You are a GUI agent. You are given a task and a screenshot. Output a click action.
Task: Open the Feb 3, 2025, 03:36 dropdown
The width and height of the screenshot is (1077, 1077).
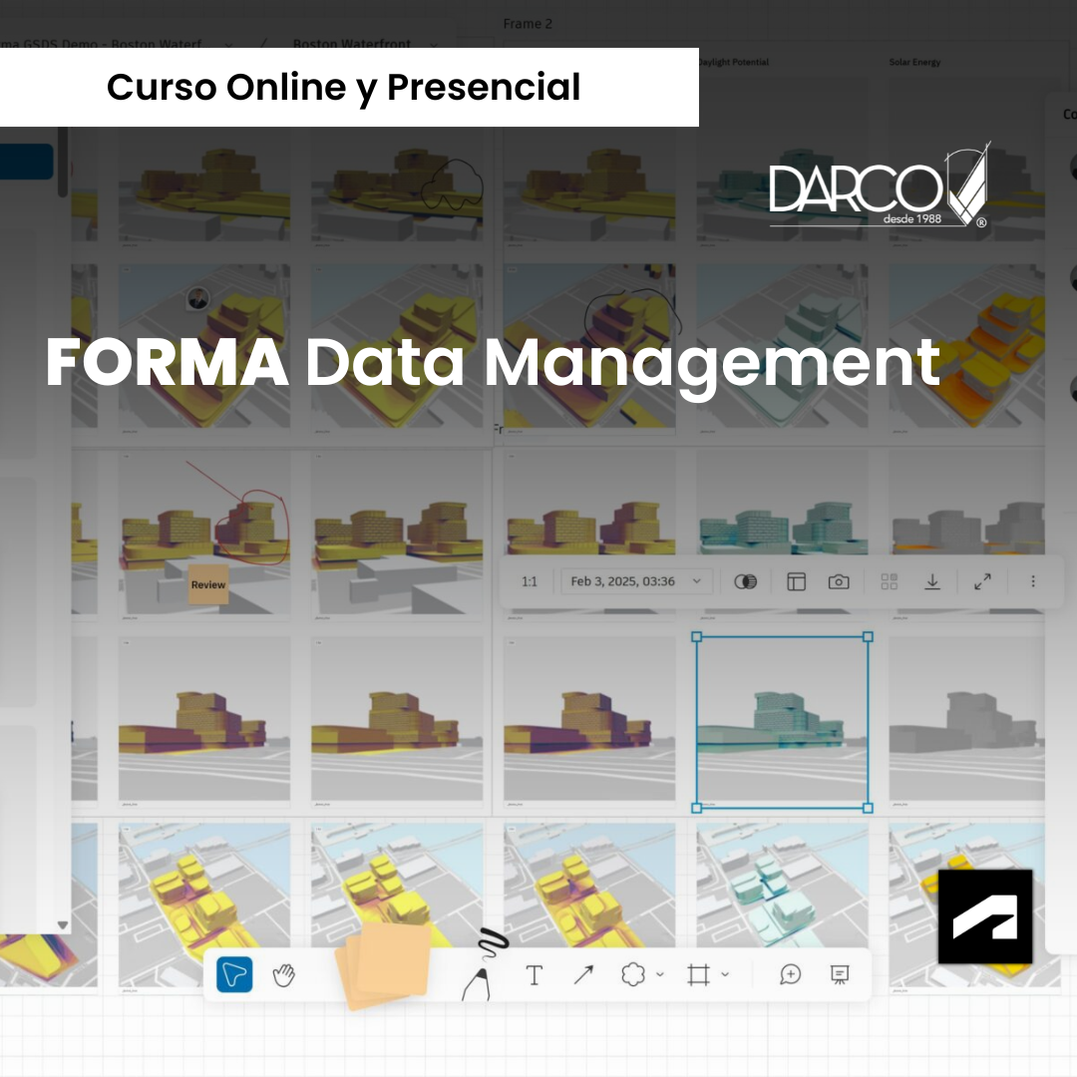pos(636,581)
